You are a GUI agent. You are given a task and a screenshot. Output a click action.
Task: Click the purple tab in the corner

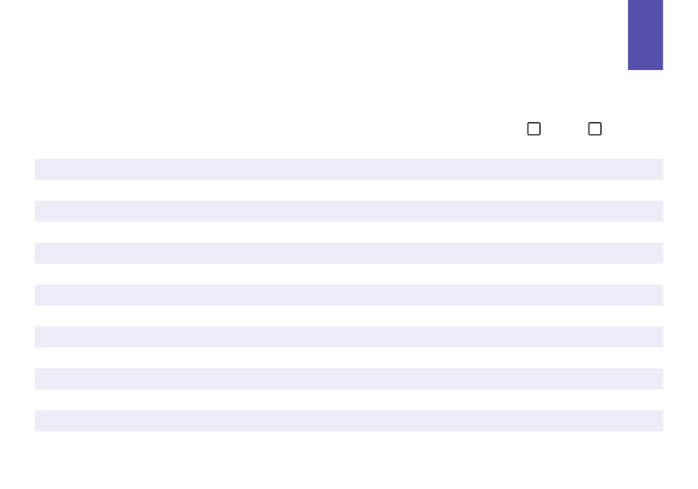click(645, 35)
